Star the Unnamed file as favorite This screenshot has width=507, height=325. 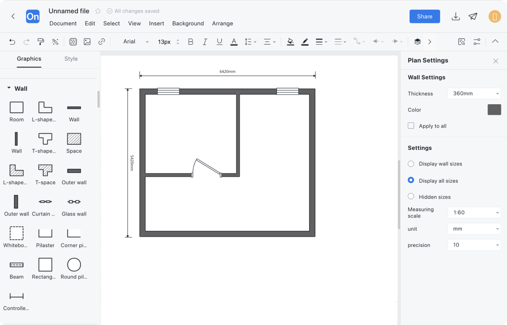click(x=98, y=11)
